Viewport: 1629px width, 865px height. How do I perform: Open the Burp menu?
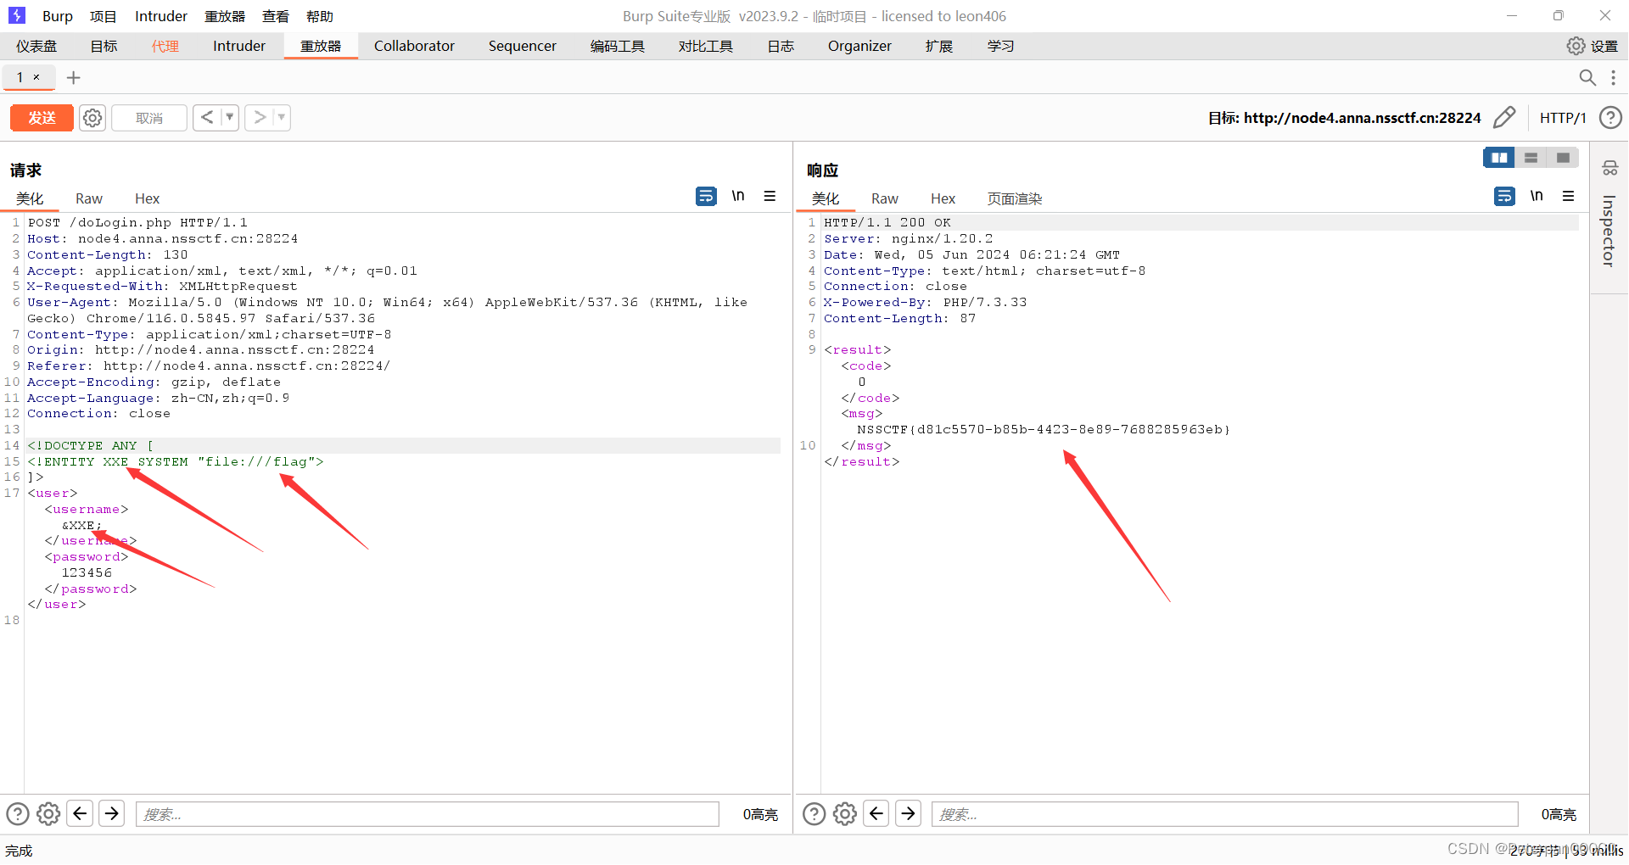(58, 16)
